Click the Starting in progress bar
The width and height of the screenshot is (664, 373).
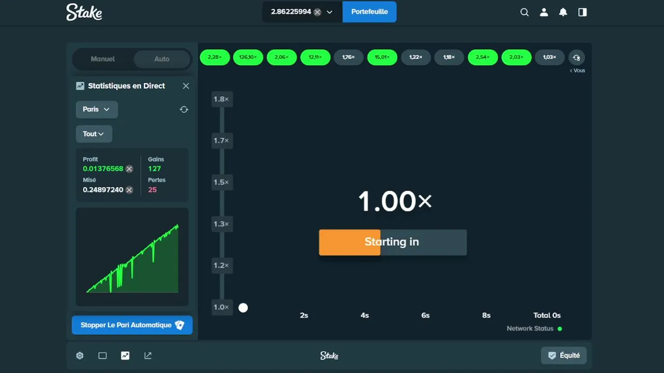(x=393, y=242)
